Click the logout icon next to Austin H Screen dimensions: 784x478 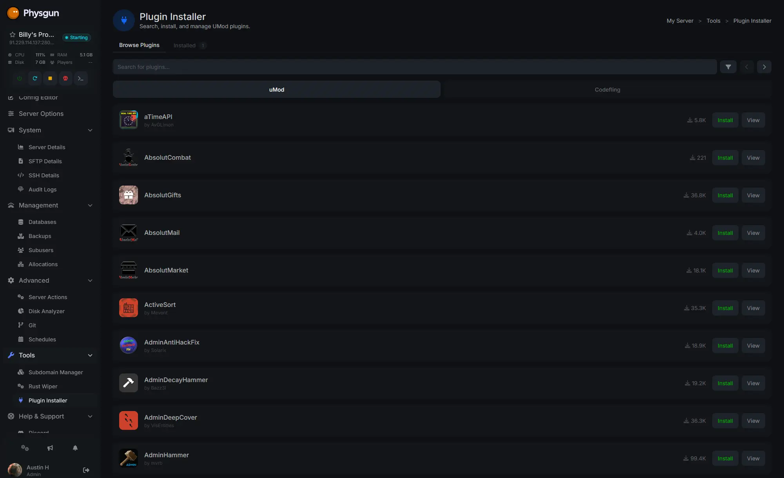tap(86, 470)
